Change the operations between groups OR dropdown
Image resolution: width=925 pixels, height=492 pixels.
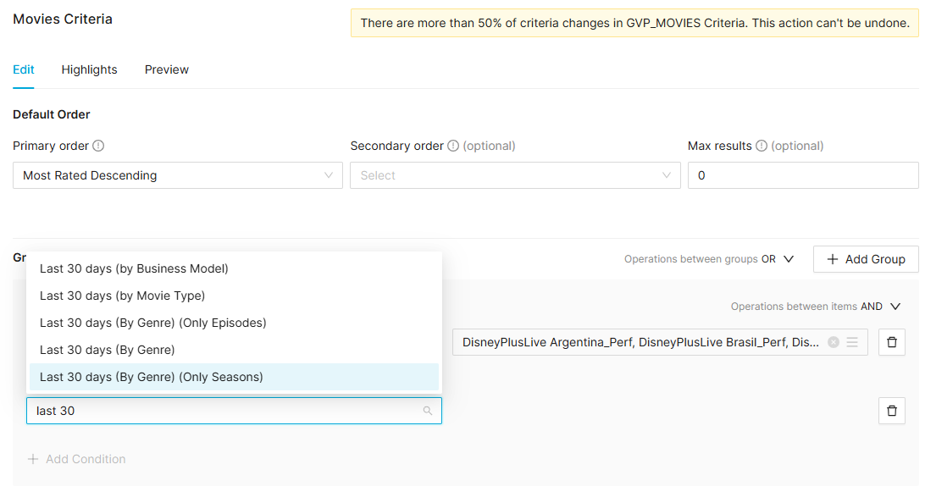(778, 259)
